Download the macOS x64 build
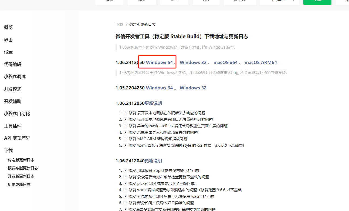Image resolution: width=349 pixels, height=211 pixels. pyautogui.click(x=225, y=62)
